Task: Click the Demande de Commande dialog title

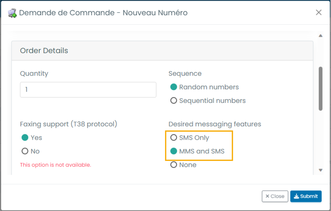Action: click(x=103, y=13)
